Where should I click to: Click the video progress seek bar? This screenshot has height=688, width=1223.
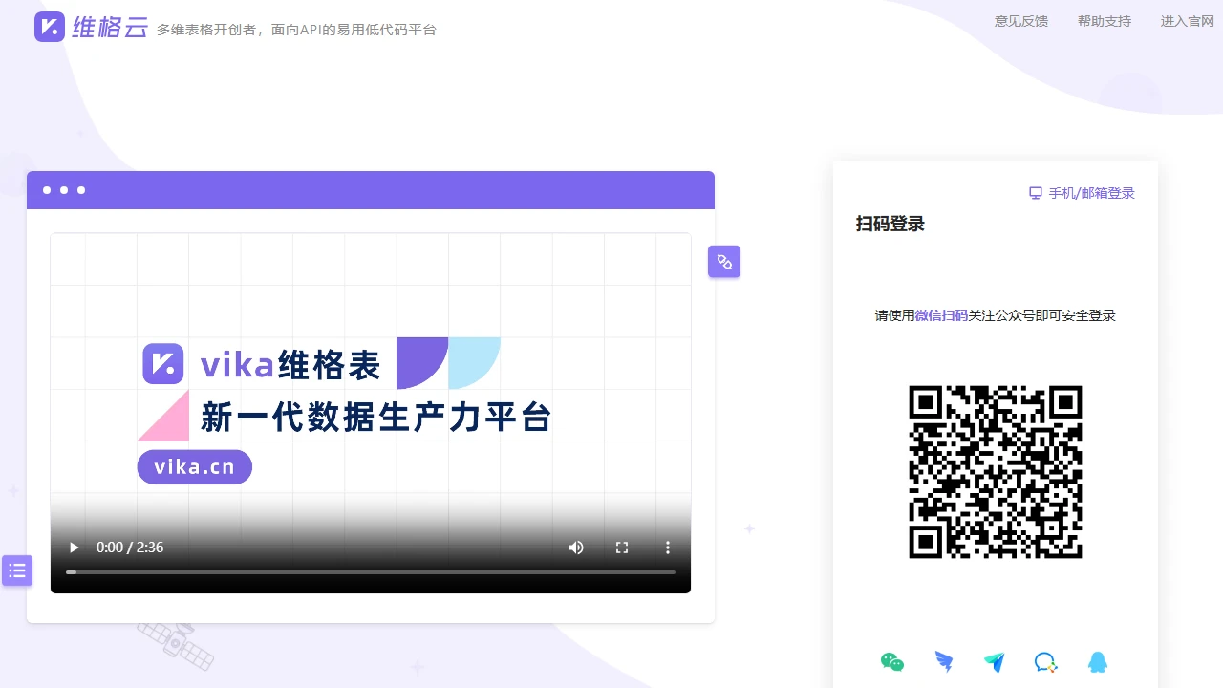click(371, 571)
